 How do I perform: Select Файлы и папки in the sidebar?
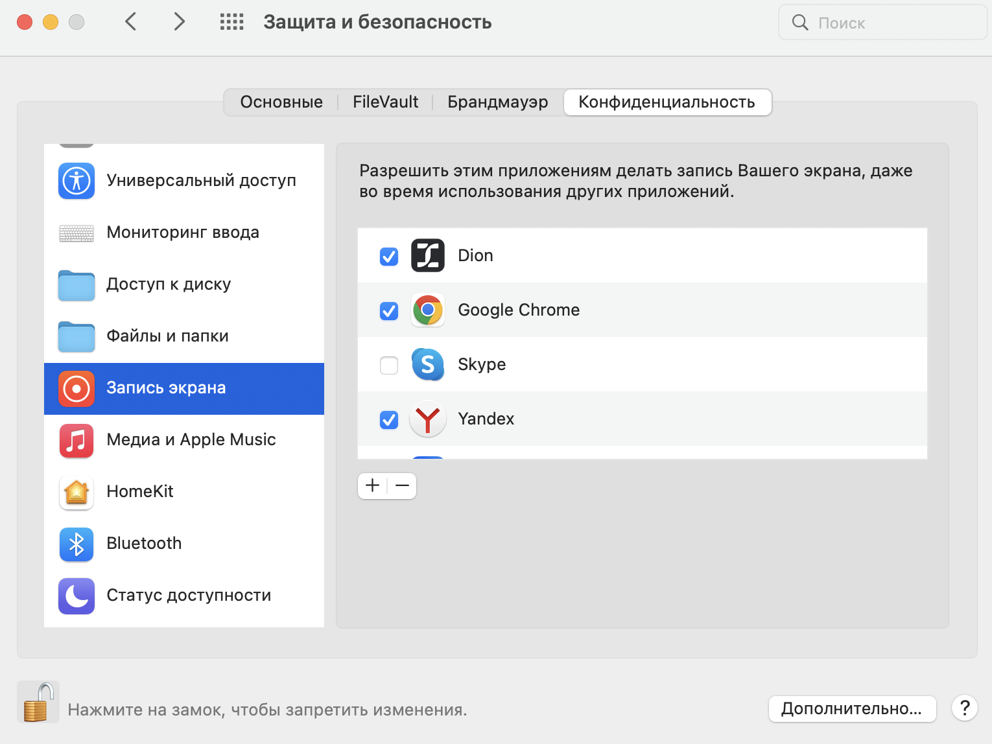click(x=184, y=336)
